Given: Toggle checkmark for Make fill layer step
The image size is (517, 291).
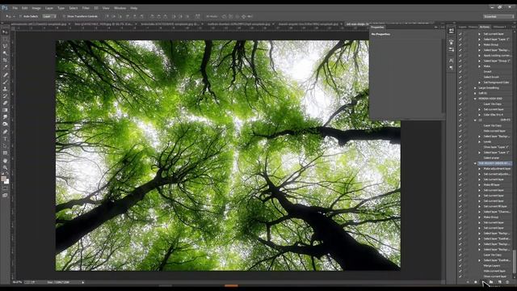Looking at the screenshot, I should 460,185.
